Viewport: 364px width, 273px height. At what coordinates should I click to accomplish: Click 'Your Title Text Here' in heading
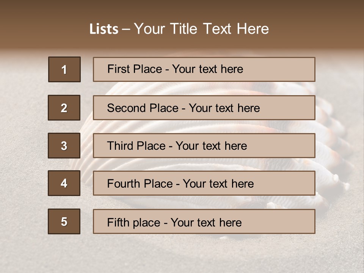tap(201, 29)
